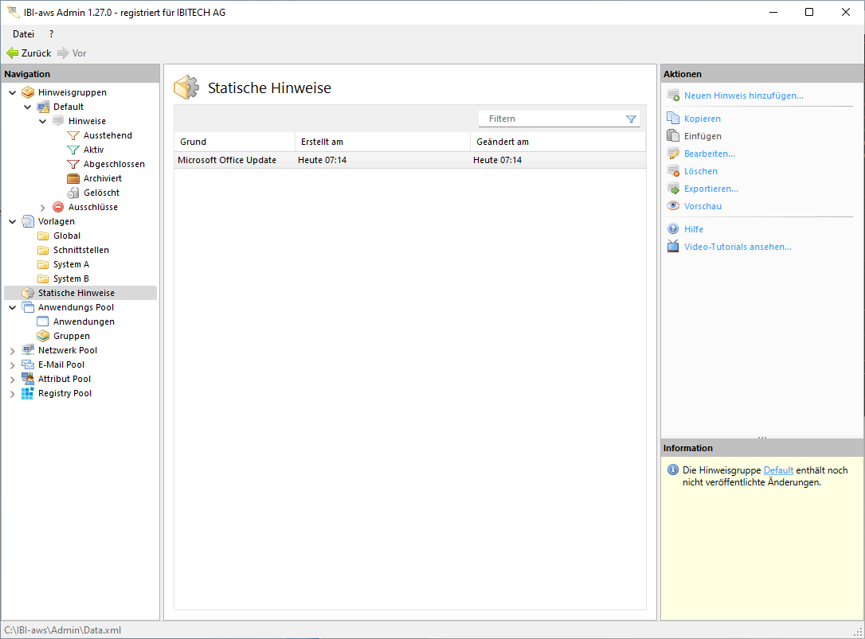Click the Video-Tutorials TV icon
865x639 pixels.
click(x=673, y=247)
